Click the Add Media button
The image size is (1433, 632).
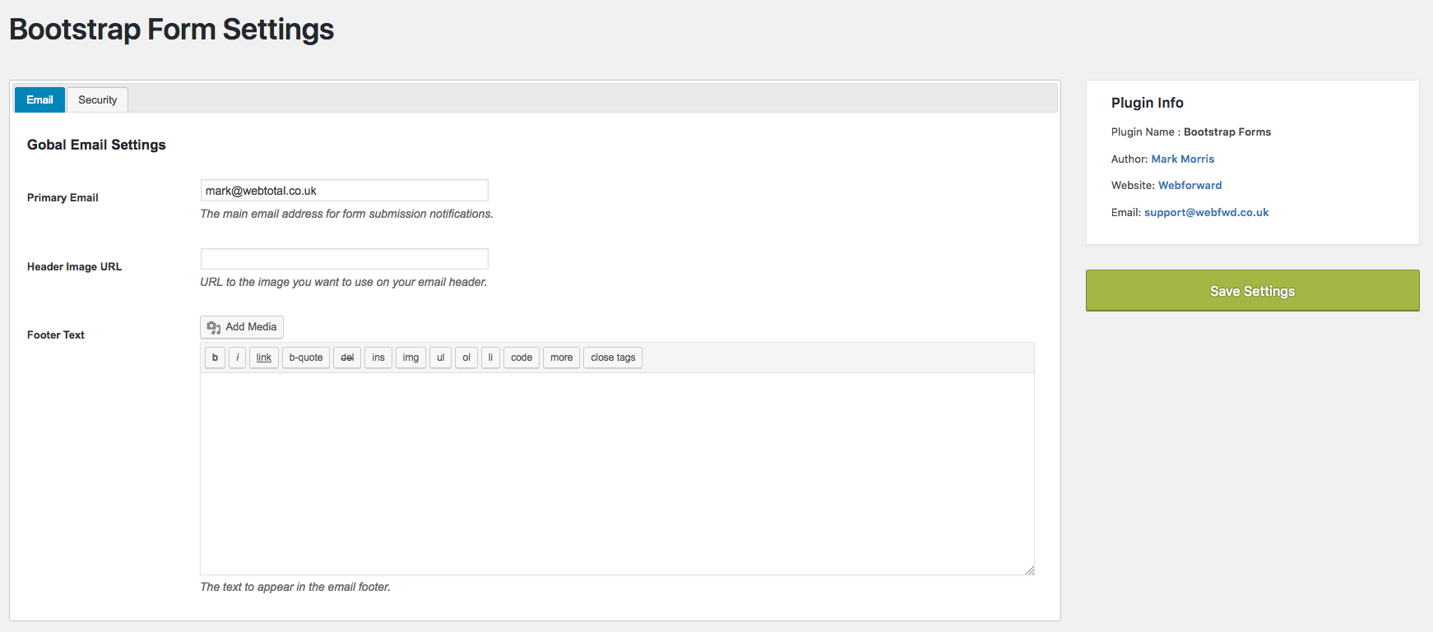point(242,327)
